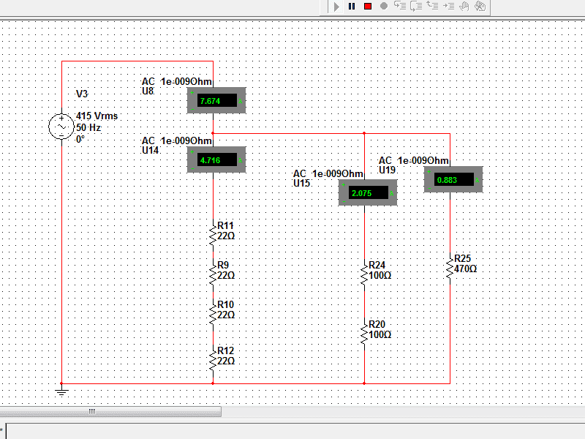This screenshot has height=439, width=585.
Task: Click the horizontal scrollbar thumb
Action: pos(92,411)
